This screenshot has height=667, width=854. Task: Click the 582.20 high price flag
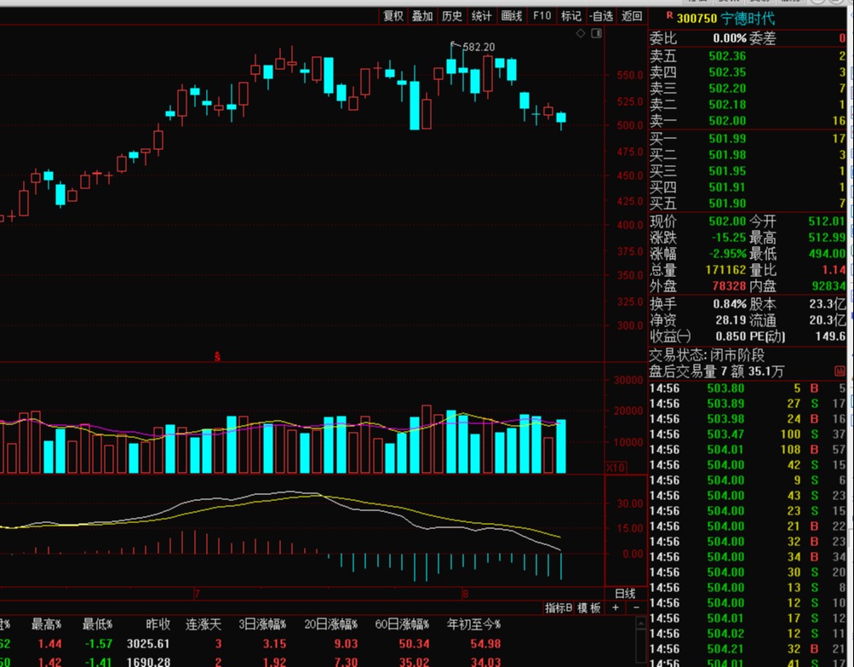(477, 47)
